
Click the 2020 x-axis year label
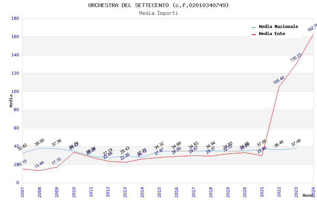245,192
